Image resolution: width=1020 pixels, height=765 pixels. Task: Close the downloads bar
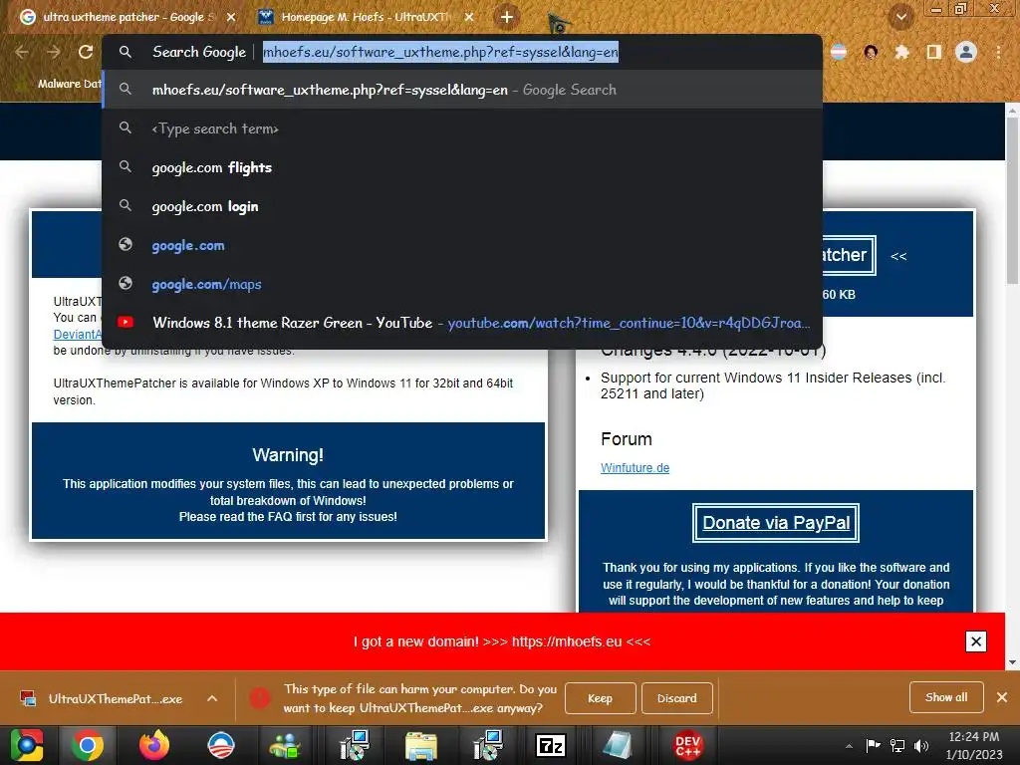click(1002, 697)
